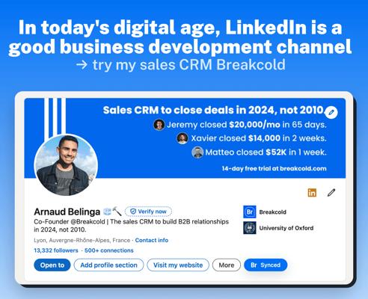Open the Open to options
Screen dimensions: 368x299
pyautogui.click(x=52, y=265)
